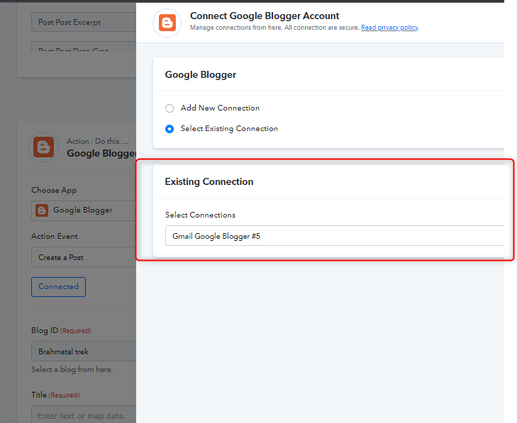This screenshot has width=517, height=423.
Task: Select Add New Connection radio button
Action: coord(169,108)
